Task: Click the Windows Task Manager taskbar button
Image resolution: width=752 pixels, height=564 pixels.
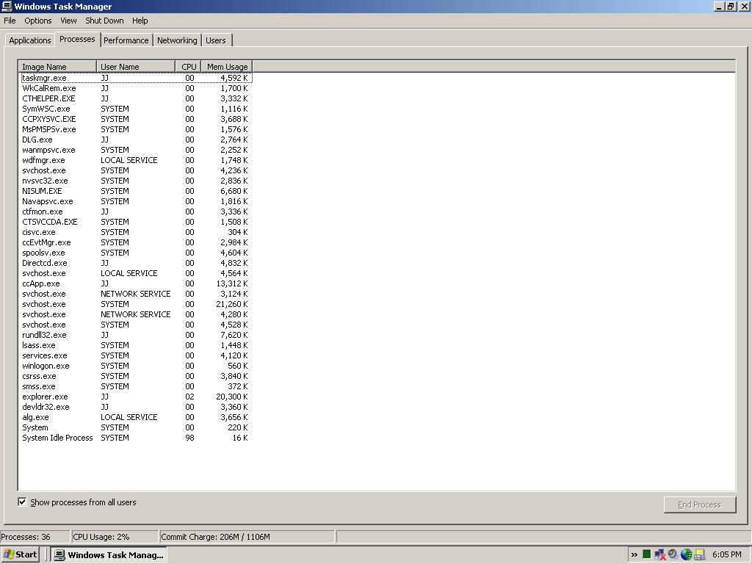Action: coord(109,555)
